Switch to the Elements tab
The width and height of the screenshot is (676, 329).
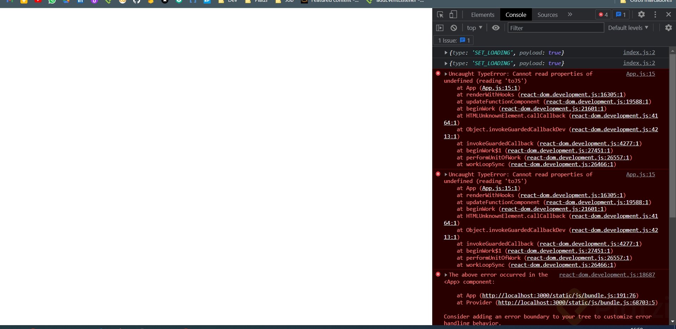(482, 15)
